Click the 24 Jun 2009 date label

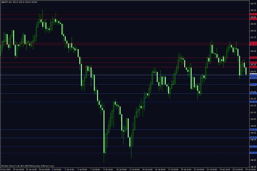click(5, 169)
